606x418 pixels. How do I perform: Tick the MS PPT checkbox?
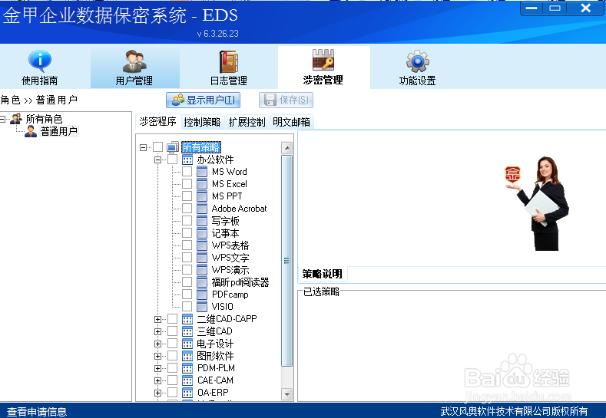pyautogui.click(x=187, y=196)
